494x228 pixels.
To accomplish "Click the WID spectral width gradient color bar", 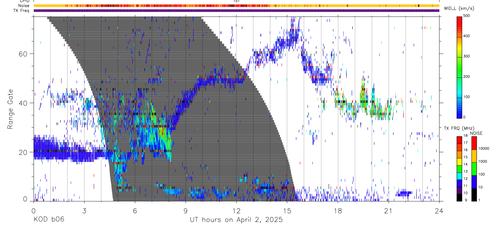I will click(x=459, y=67).
